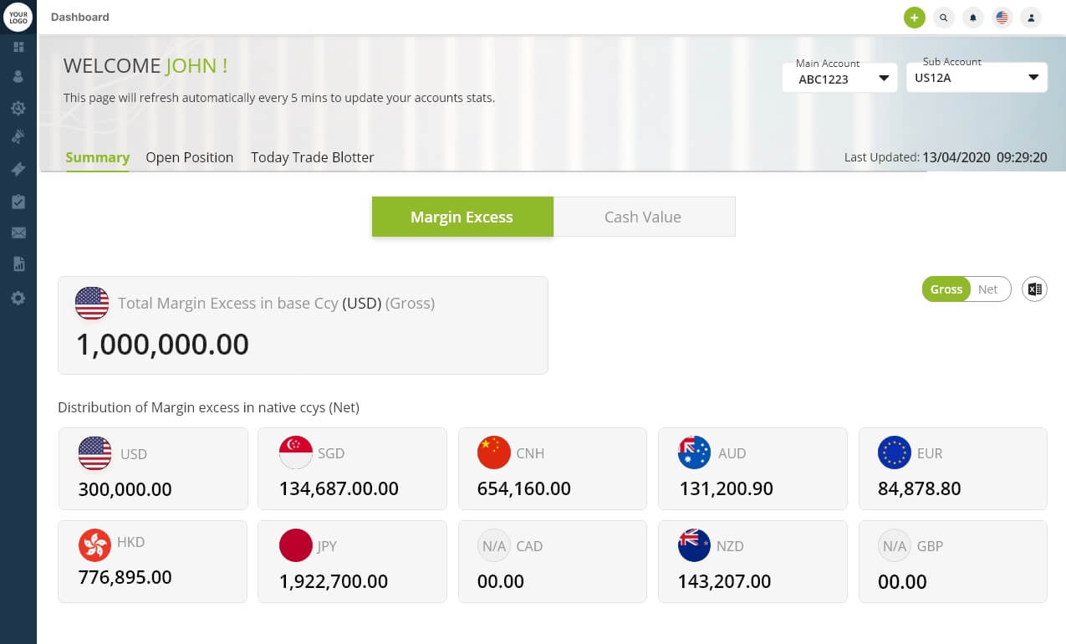Open the mail envelope icon in sidebar

[18, 233]
